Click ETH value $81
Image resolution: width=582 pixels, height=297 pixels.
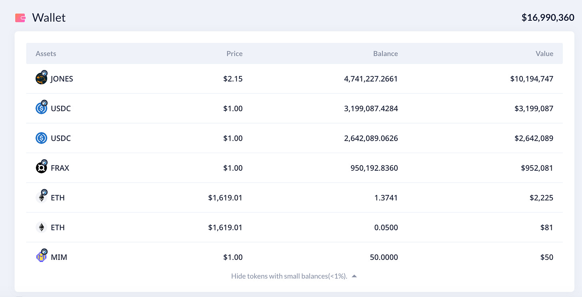546,227
